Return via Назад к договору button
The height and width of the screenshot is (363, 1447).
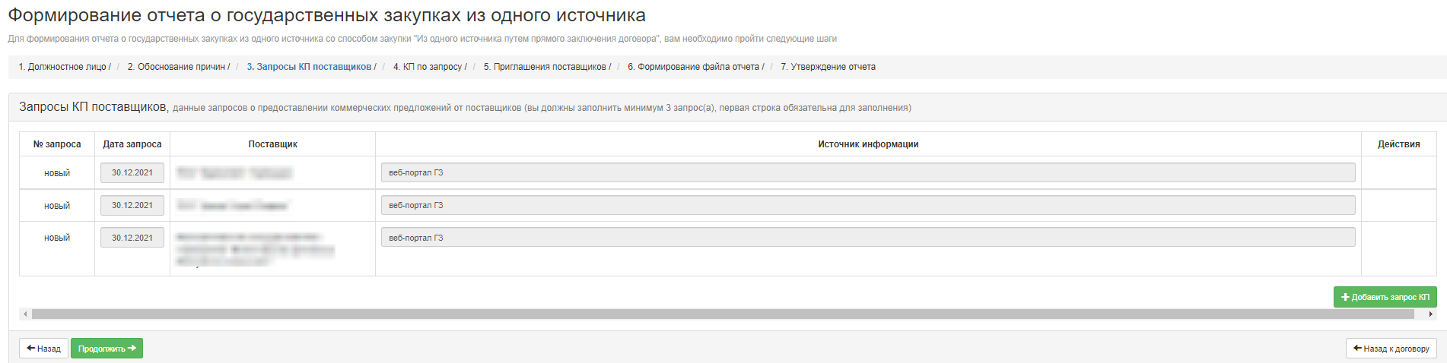coord(1391,349)
